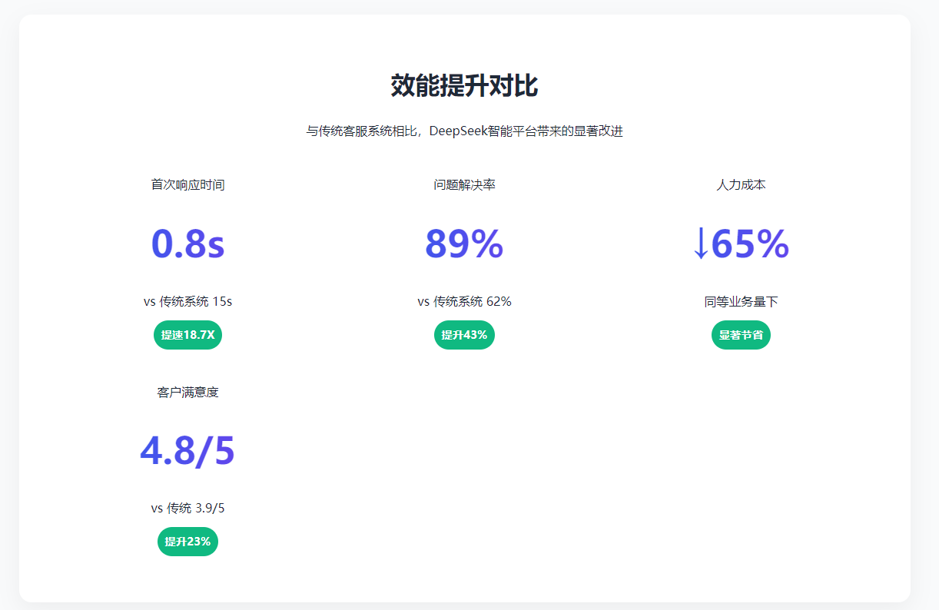This screenshot has width=939, height=610.
Task: Click the large 0.8s figure
Action: click(187, 244)
